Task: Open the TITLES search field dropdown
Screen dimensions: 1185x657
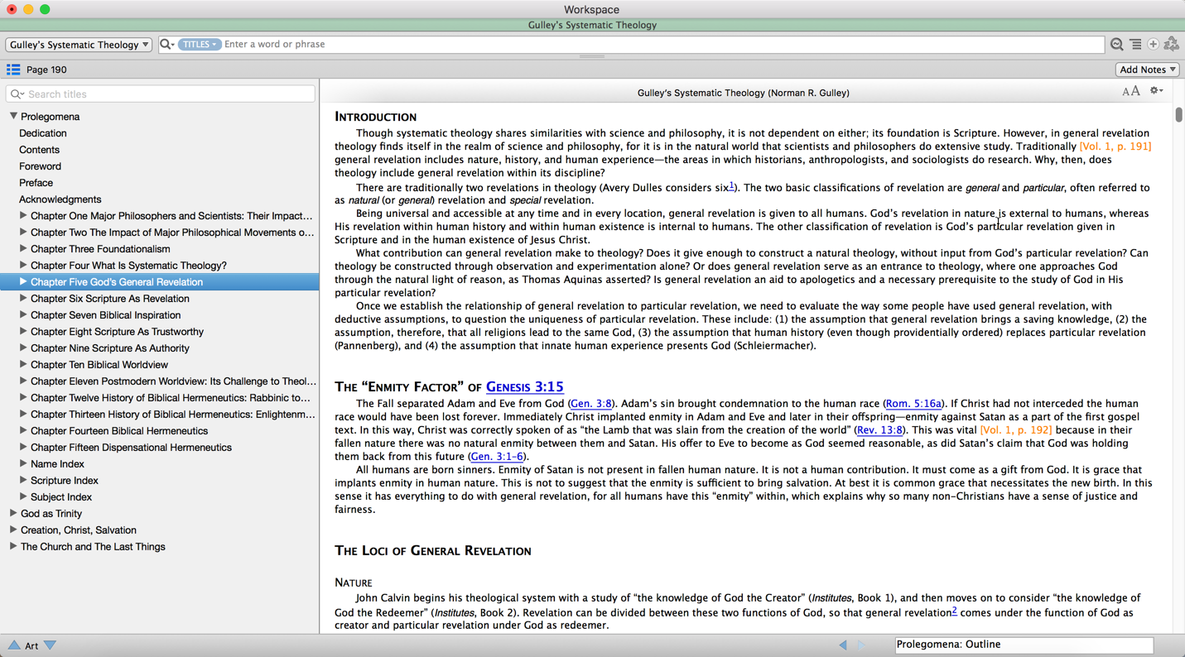Action: tap(199, 44)
